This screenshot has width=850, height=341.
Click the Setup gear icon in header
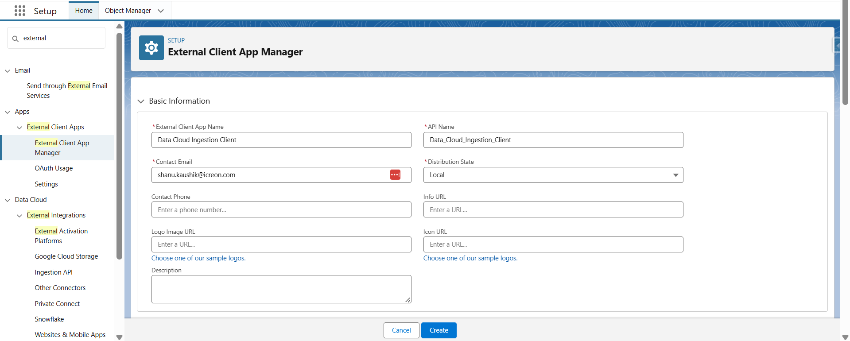pos(151,48)
